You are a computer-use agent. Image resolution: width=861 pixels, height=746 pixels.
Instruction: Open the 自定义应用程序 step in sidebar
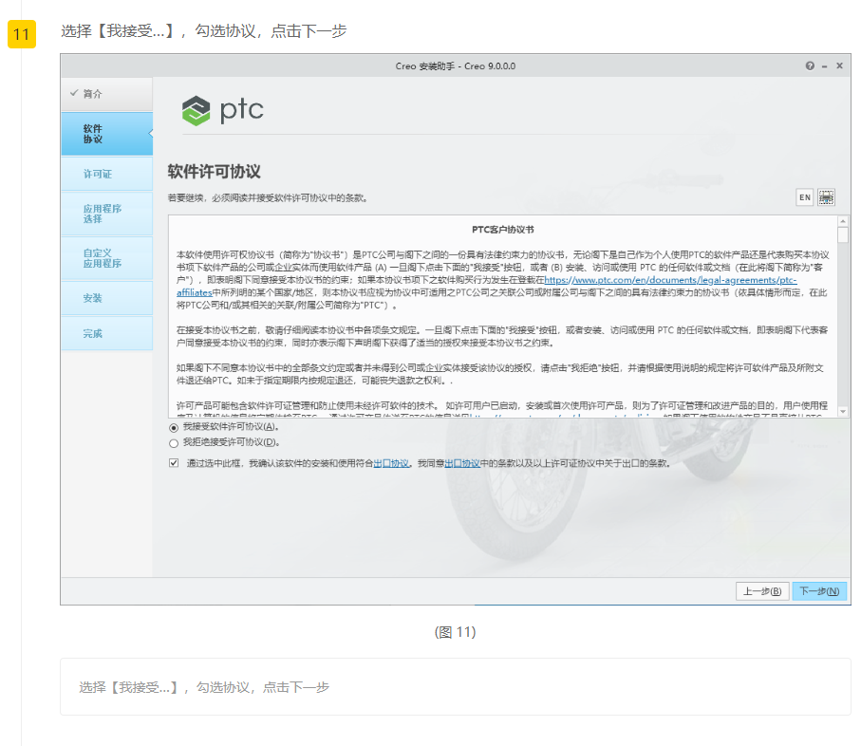coord(107,258)
